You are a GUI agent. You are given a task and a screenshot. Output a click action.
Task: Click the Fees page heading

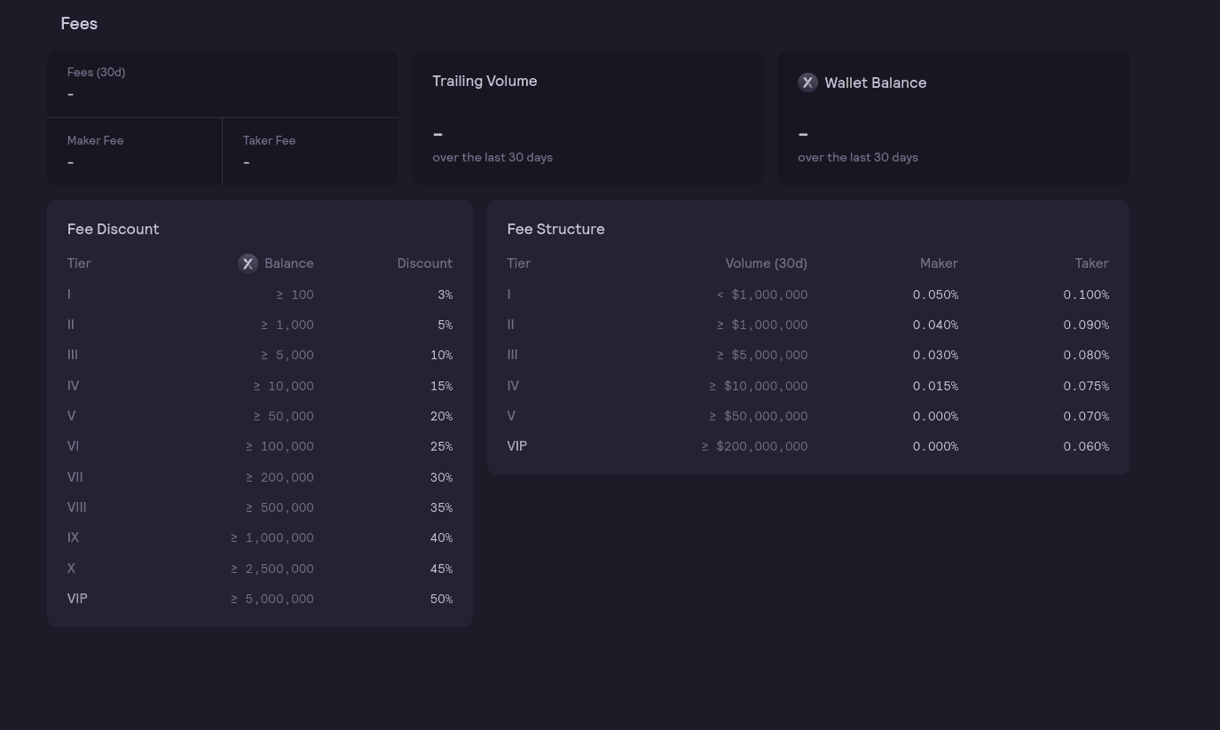click(x=79, y=23)
